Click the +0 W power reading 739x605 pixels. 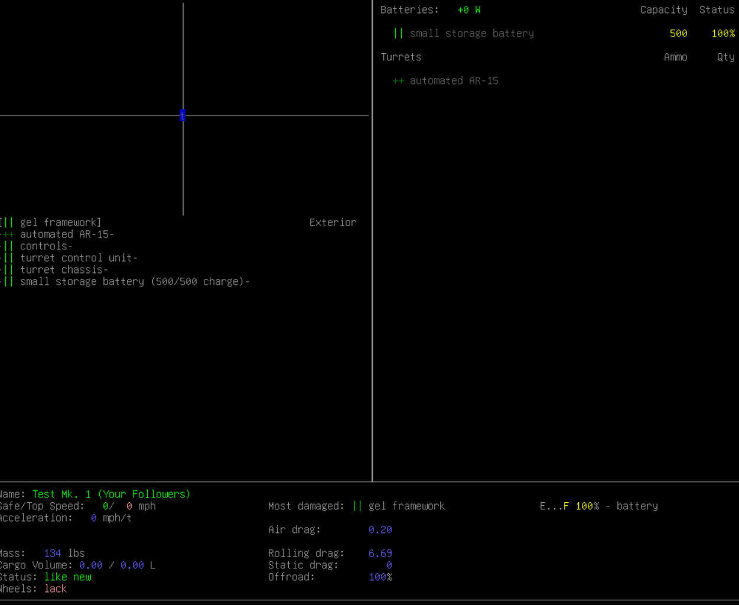[469, 10]
